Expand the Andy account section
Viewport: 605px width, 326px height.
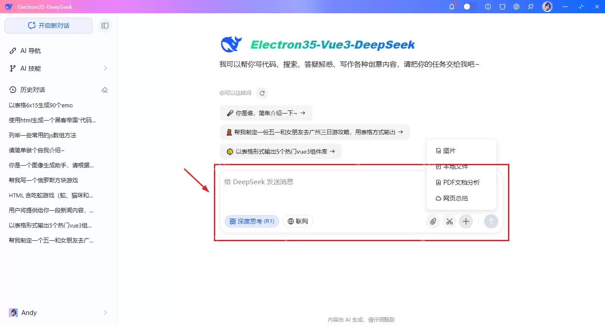pyautogui.click(x=105, y=312)
